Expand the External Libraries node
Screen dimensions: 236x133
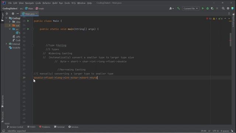[6, 44]
